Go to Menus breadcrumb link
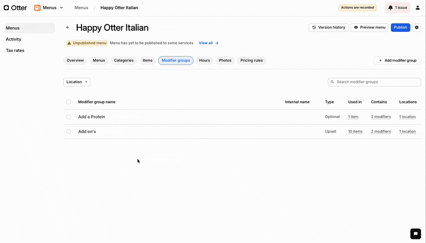Image resolution: width=426 pixels, height=243 pixels. [x=81, y=7]
